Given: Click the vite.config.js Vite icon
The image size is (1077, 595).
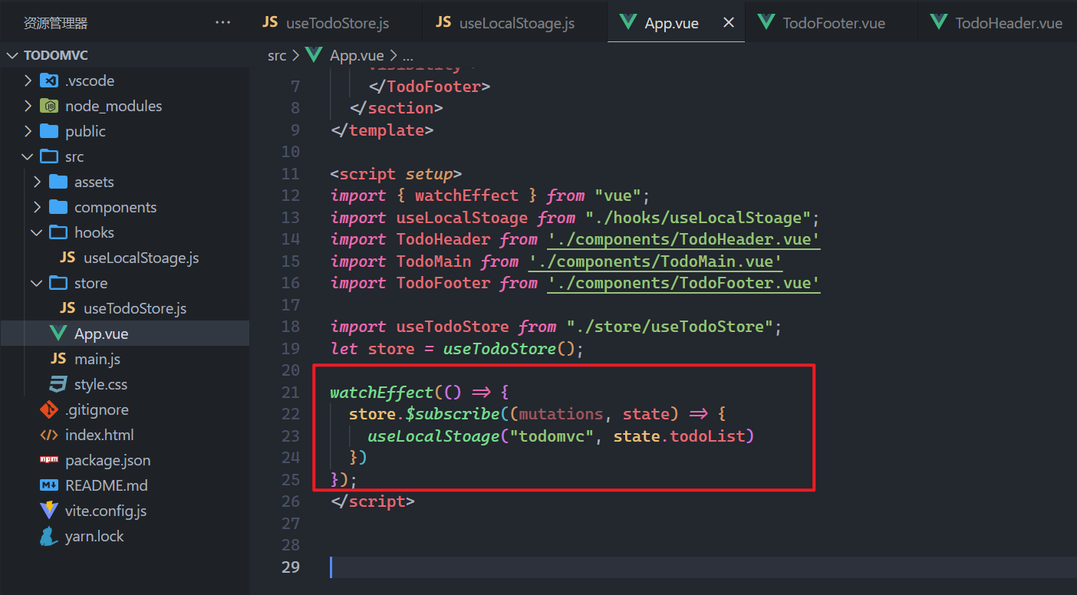Looking at the screenshot, I should tap(49, 511).
